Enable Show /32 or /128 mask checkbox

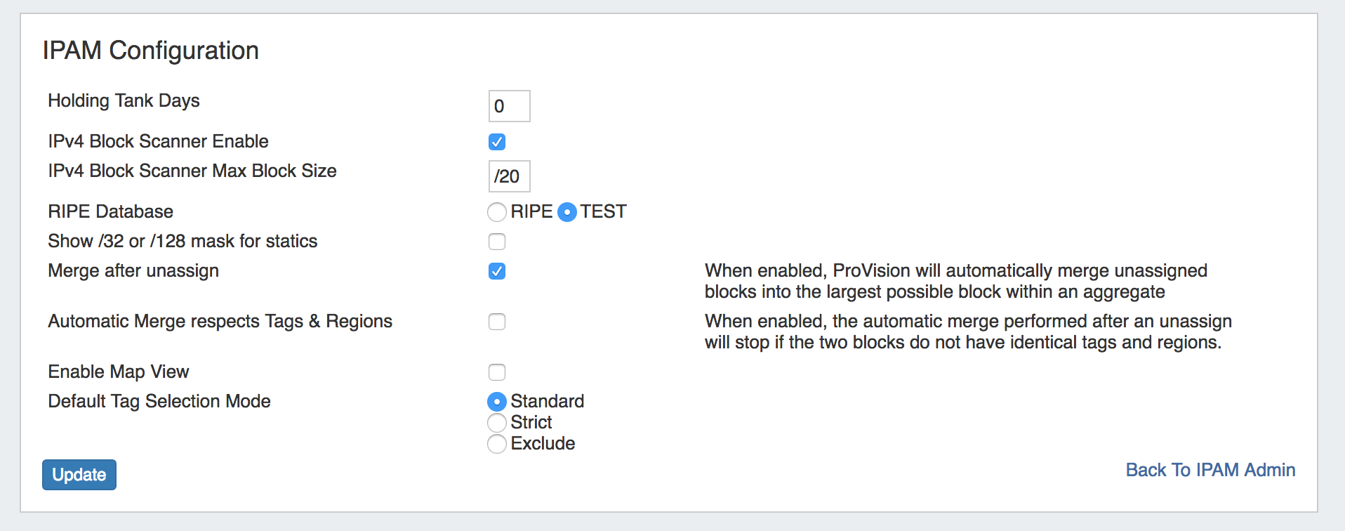click(x=497, y=242)
